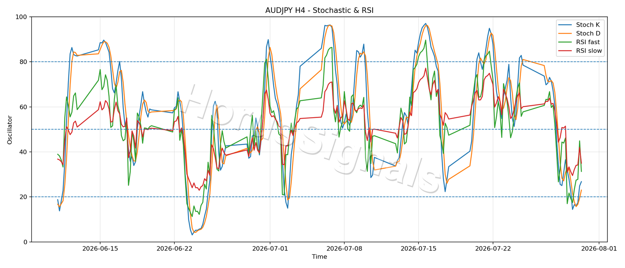Click the x-axis date 2026-06-15
Screen dimensions: 625x268
pos(100,248)
